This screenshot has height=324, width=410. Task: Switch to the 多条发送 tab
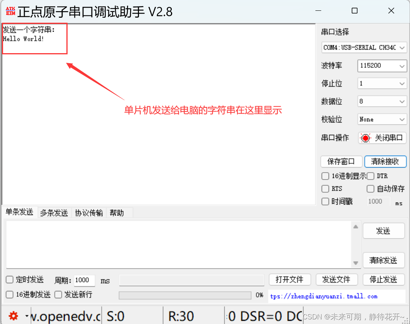pos(54,213)
